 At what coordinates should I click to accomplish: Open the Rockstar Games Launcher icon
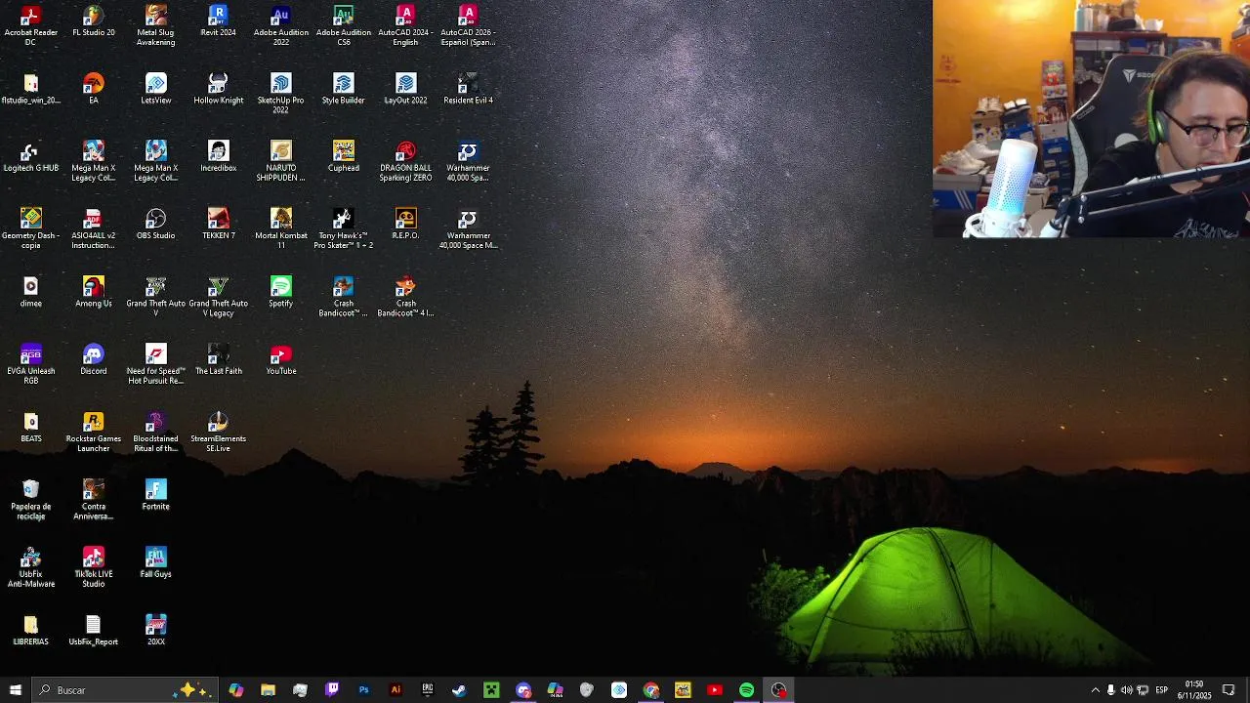click(x=94, y=432)
